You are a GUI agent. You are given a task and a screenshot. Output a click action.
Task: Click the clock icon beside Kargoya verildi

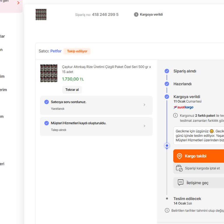[136, 15]
